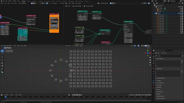Expand the Geometry Data panel
The height and width of the screenshot is (103, 184).
pos(160,96)
